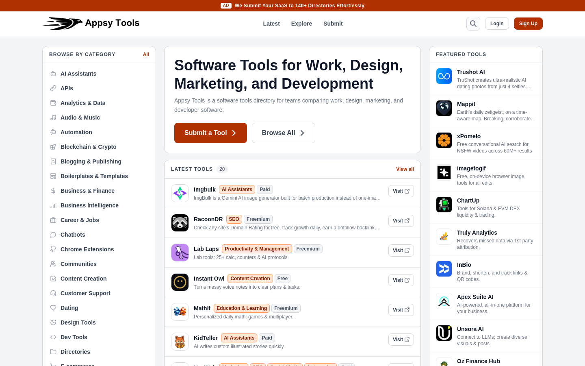Screen dimensions: 585x366
Task: Visit Instant Owl via its Visit button
Action: click(401, 280)
